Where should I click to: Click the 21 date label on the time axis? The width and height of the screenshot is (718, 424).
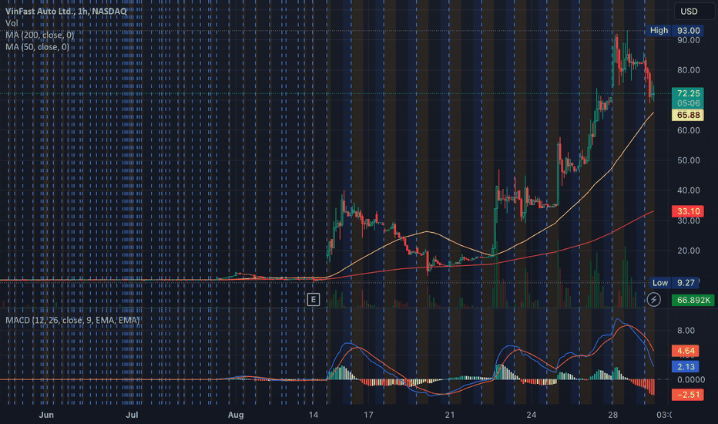click(x=450, y=415)
